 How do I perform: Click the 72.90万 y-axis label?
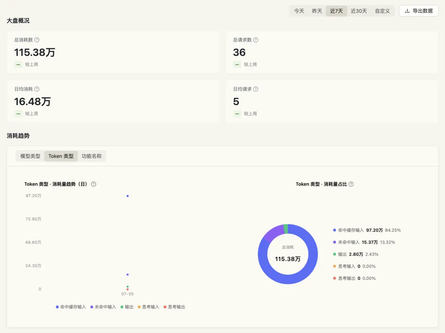[x=33, y=219]
